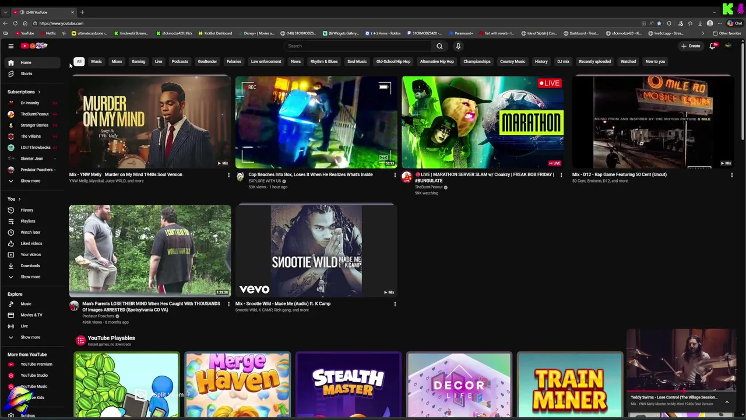Play the Murder on My Mind thumbnail

tap(150, 122)
